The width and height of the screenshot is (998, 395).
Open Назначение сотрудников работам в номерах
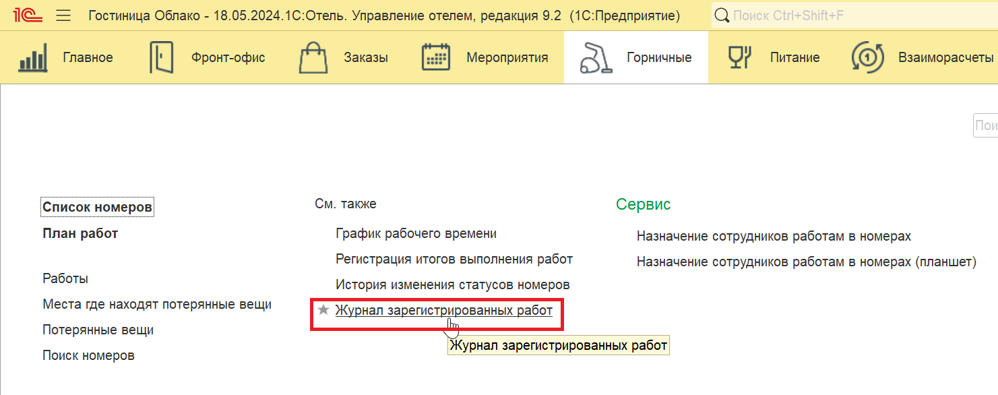(x=774, y=236)
